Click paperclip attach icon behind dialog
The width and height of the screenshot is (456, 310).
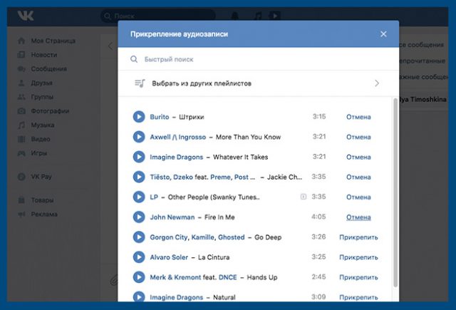point(114,280)
